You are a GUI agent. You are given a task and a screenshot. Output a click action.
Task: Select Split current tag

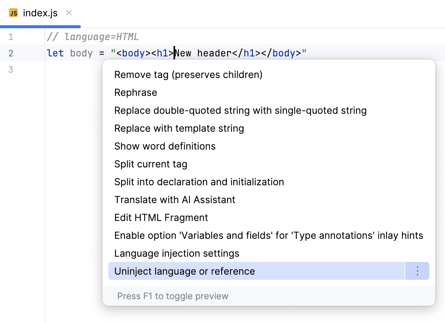(x=151, y=164)
